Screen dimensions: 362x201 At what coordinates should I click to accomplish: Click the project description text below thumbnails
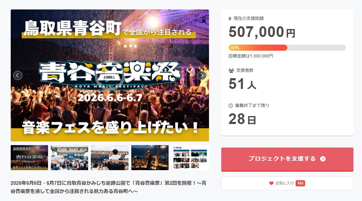coord(109,187)
